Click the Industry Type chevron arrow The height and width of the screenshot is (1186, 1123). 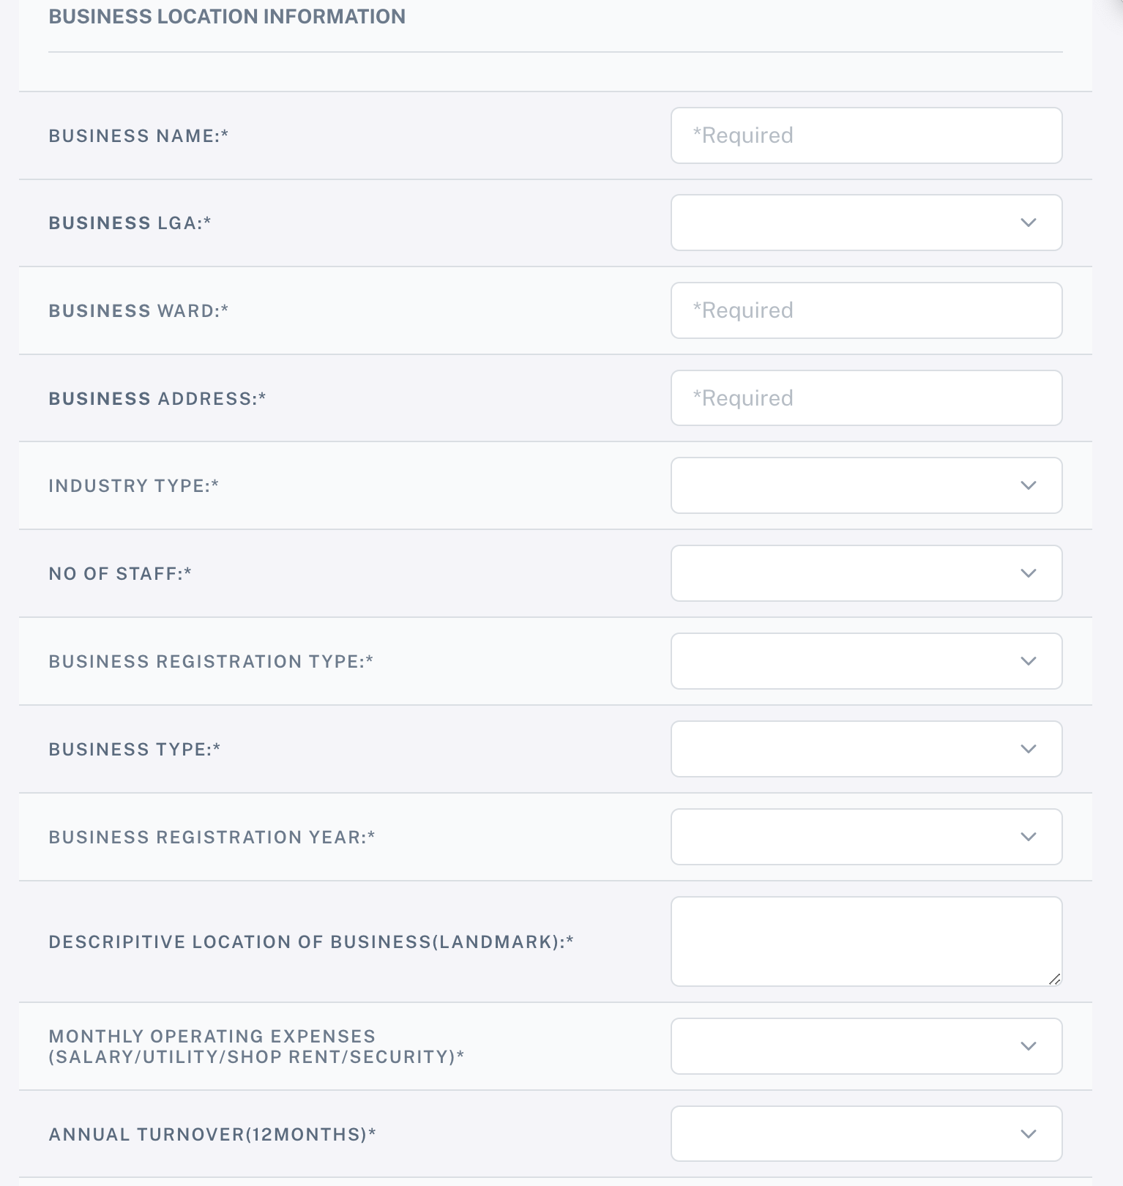[1029, 485]
